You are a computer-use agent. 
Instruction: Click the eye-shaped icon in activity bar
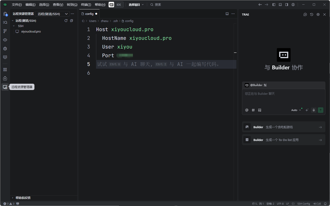[x=5, y=40]
